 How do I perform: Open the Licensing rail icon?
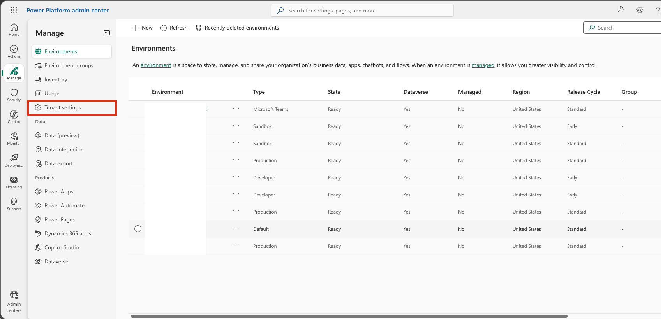click(14, 182)
